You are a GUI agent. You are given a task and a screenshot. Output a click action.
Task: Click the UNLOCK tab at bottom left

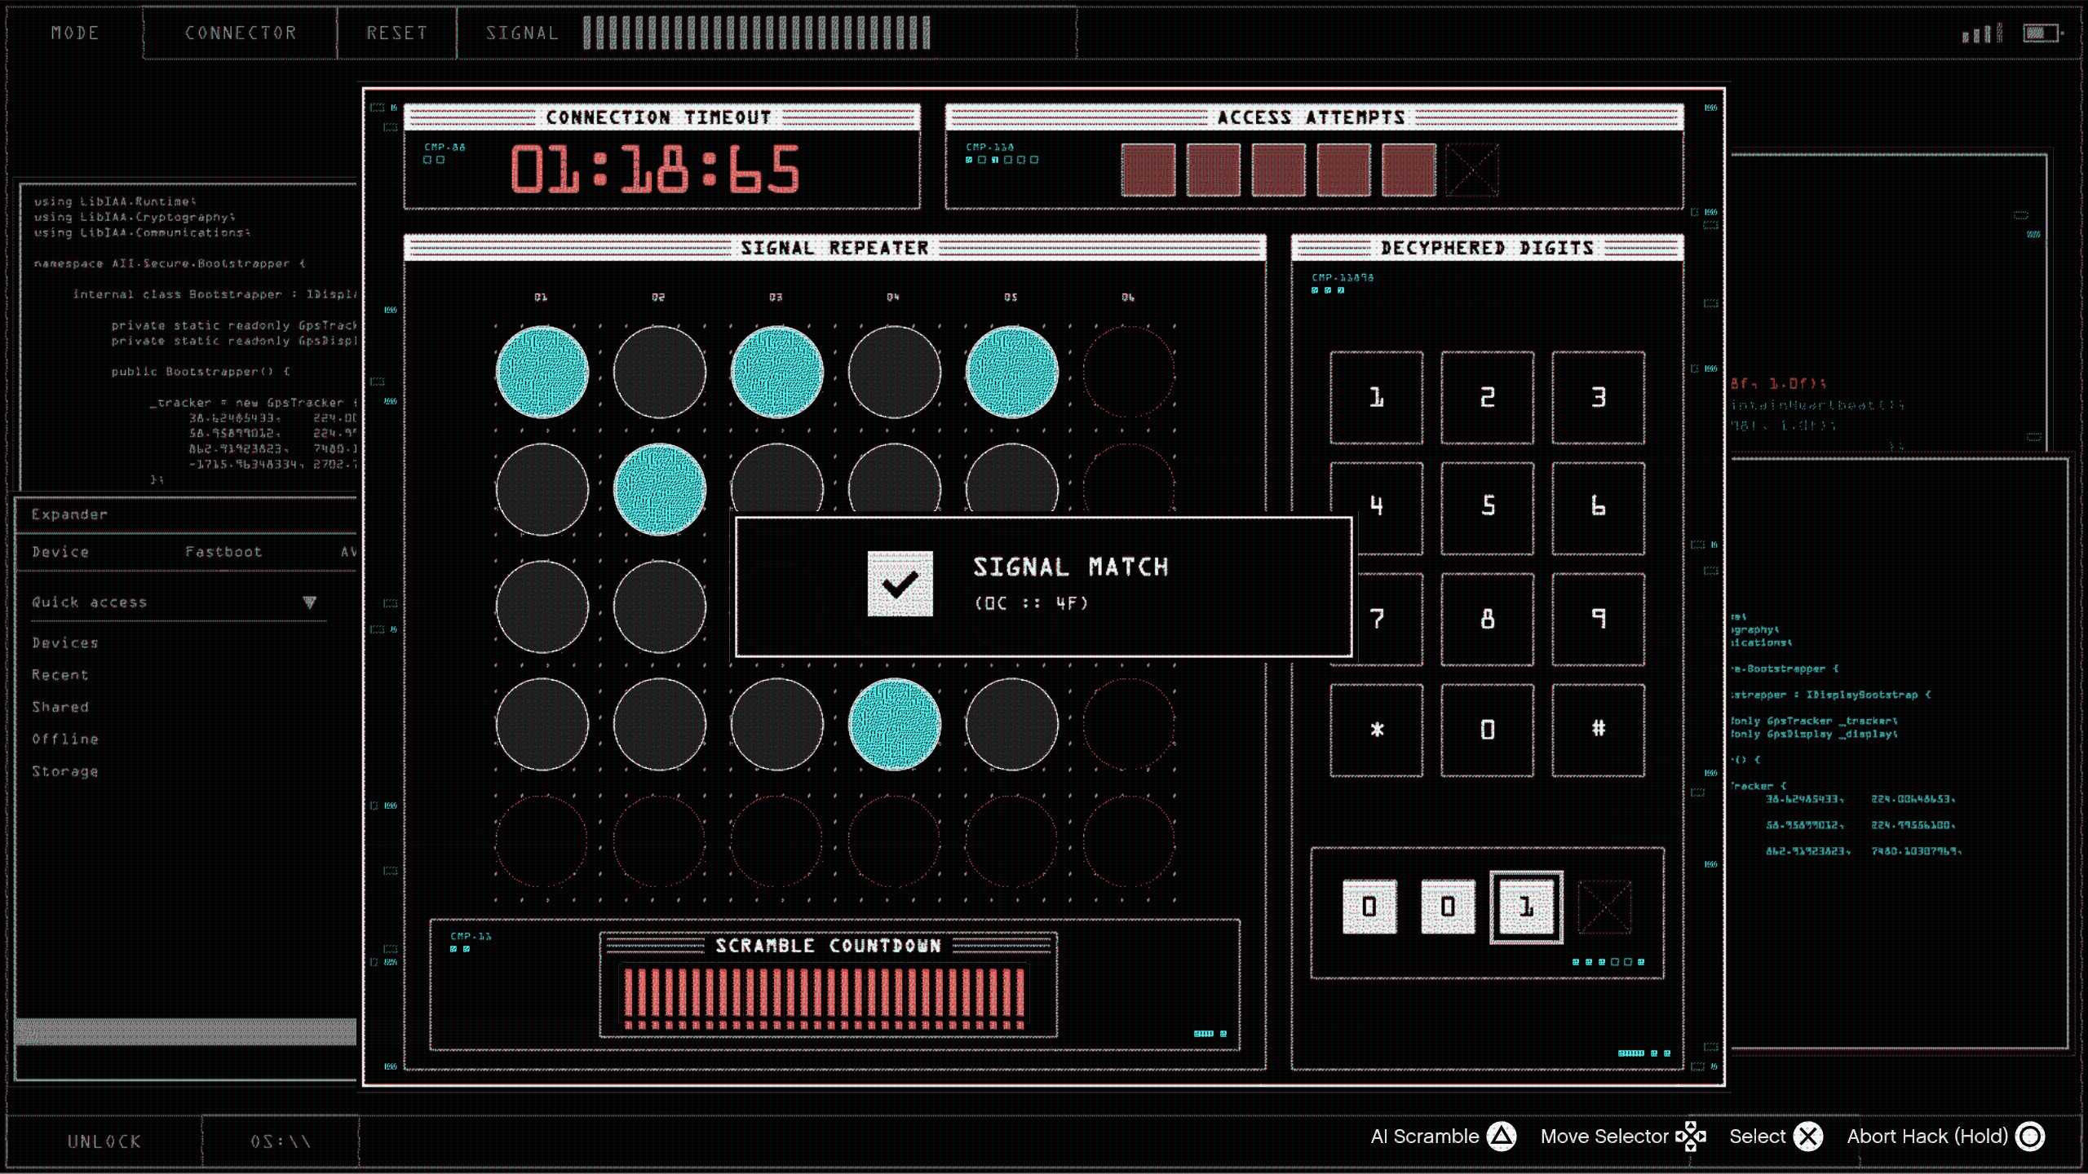104,1141
